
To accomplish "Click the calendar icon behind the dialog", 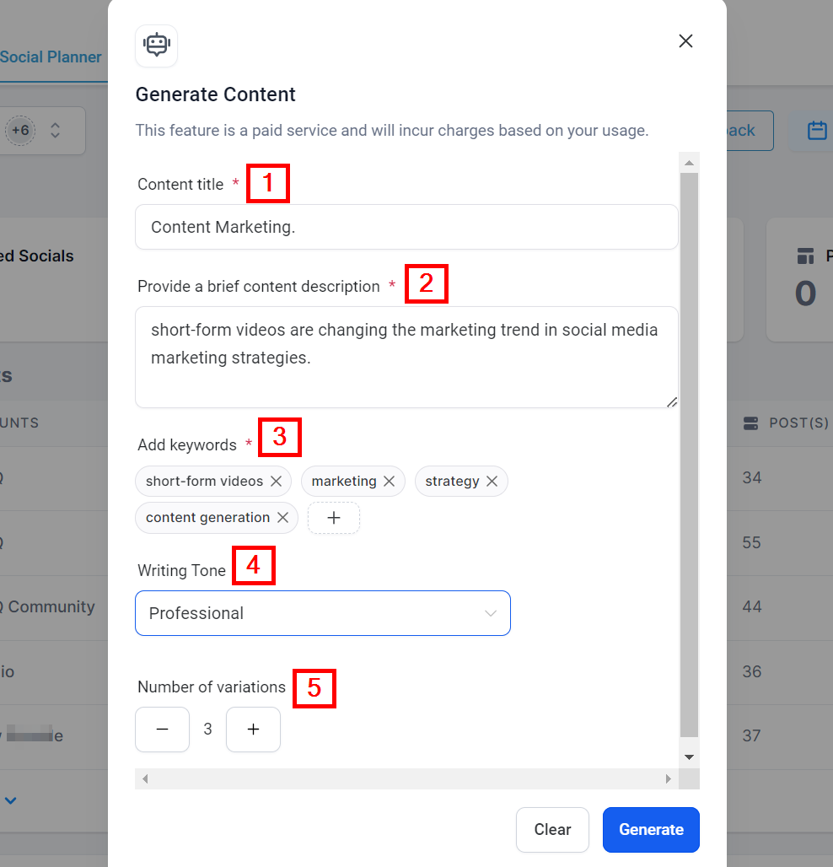I will click(816, 131).
